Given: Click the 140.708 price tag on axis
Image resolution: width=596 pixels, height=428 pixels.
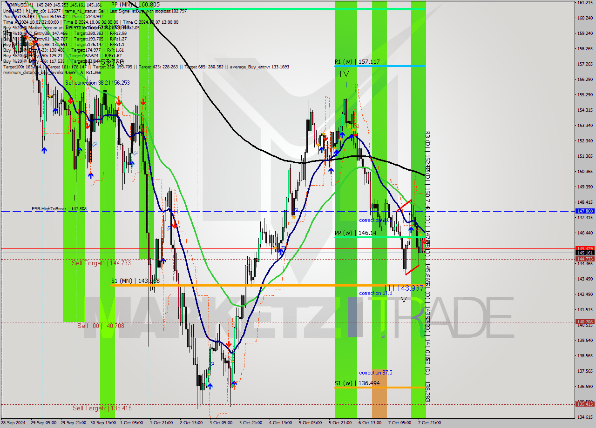Looking at the screenshot, I should point(585,321).
